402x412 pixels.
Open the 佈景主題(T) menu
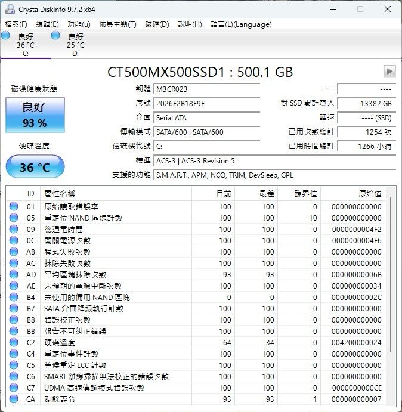click(x=117, y=24)
